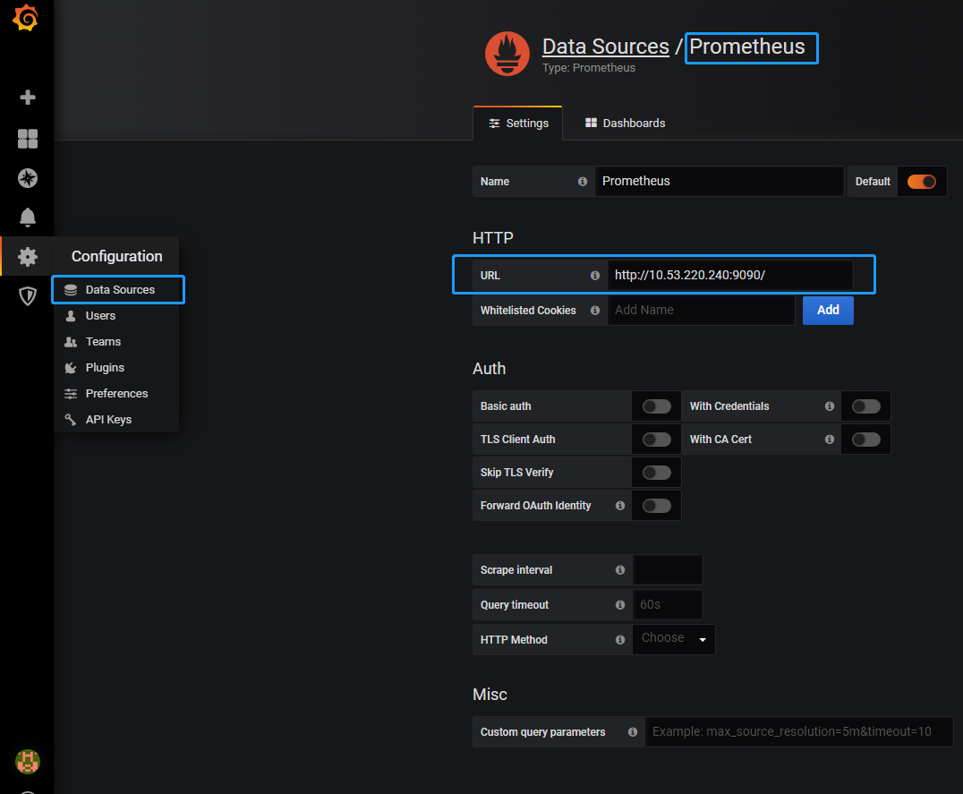Viewport: 963px width, 794px height.
Task: Click the Scrape interval info icon
Action: click(619, 570)
